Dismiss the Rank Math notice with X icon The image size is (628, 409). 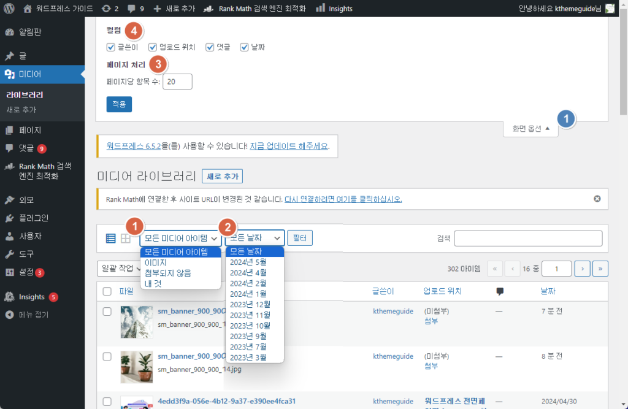tap(597, 199)
